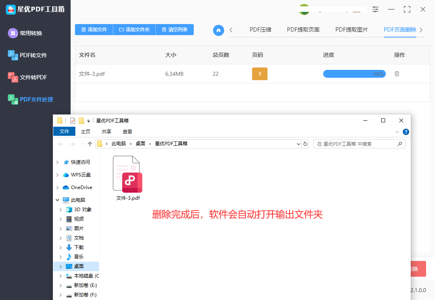Open 常用转换 in the sidebar
Screen dimensions: 434x300
tap(25, 33)
